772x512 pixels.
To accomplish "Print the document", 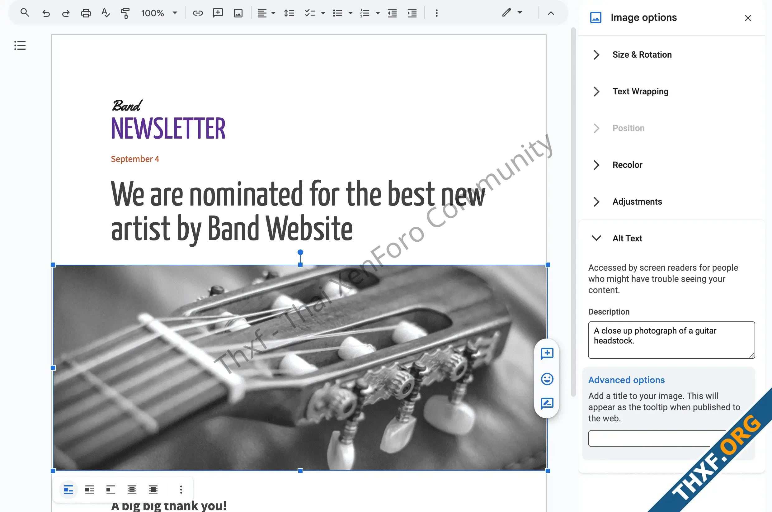I will 86,13.
